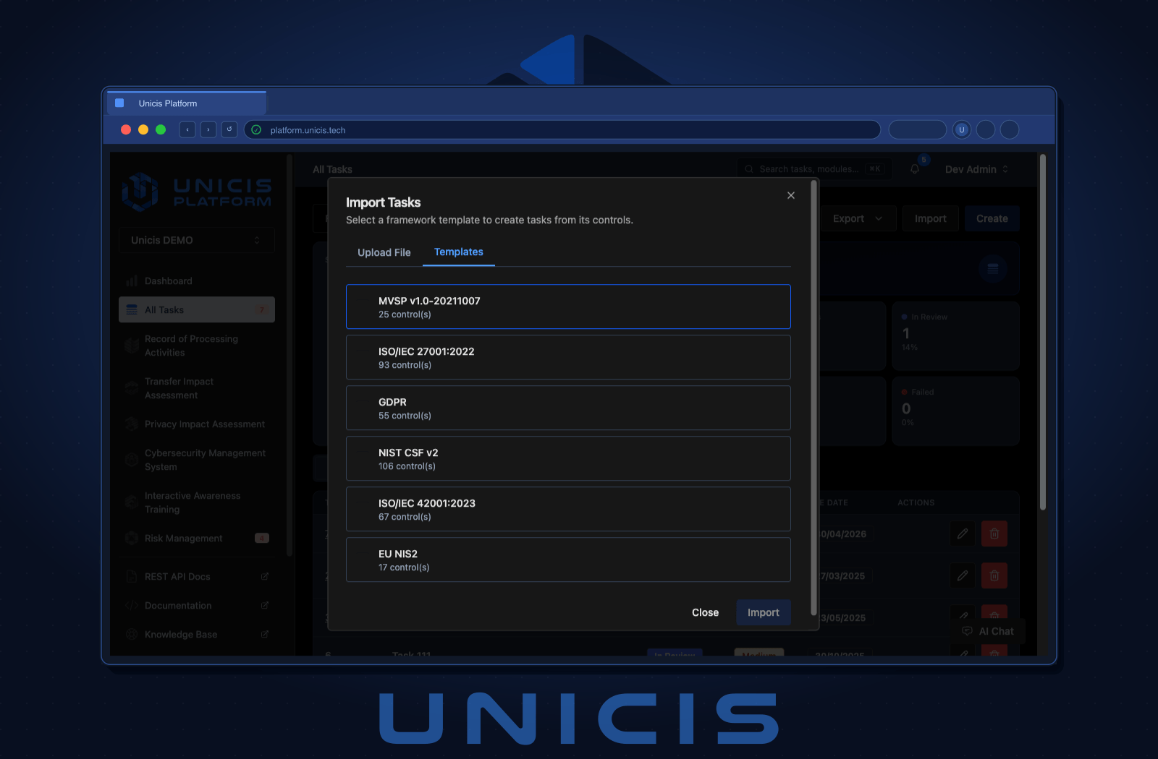The width and height of the screenshot is (1158, 759).
Task: Click the Import Tasks dialog scrollbar
Action: tap(814, 398)
